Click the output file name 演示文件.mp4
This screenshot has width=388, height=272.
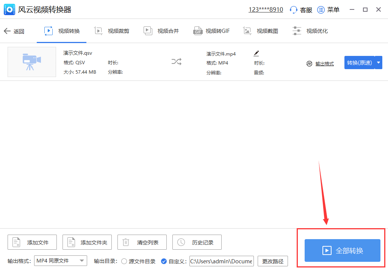coord(221,54)
